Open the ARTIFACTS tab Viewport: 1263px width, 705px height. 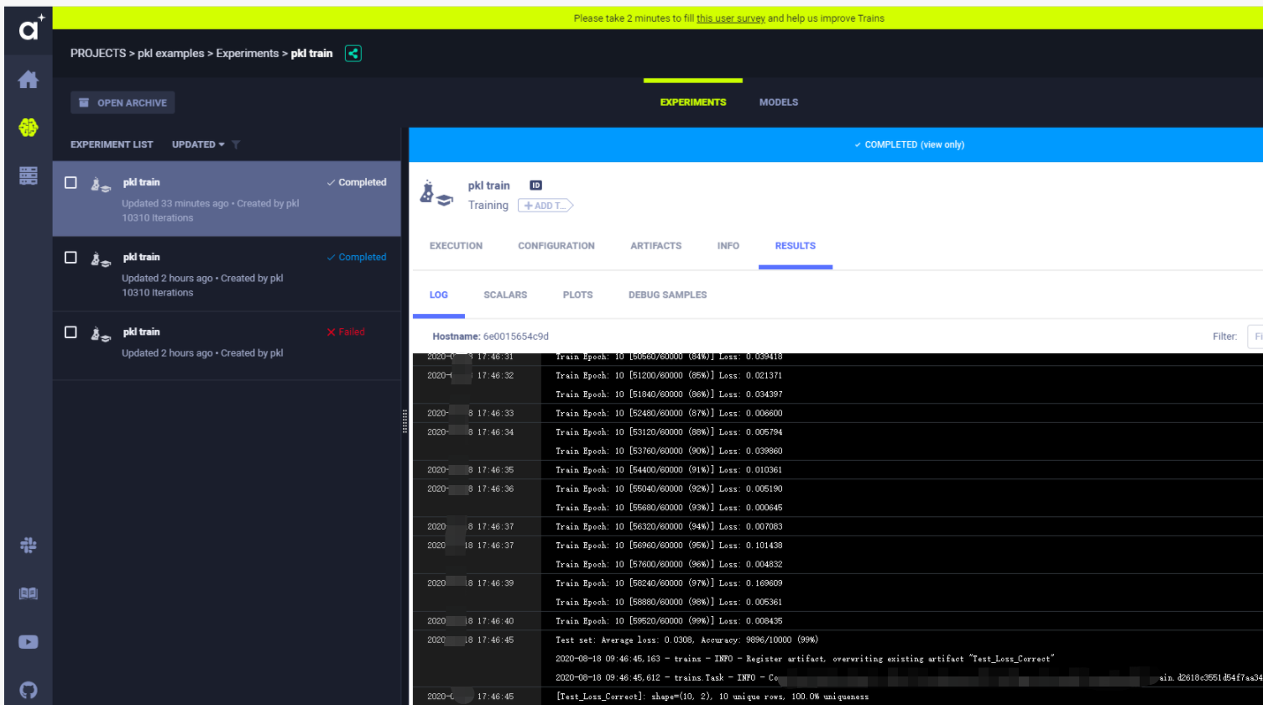pyautogui.click(x=656, y=246)
